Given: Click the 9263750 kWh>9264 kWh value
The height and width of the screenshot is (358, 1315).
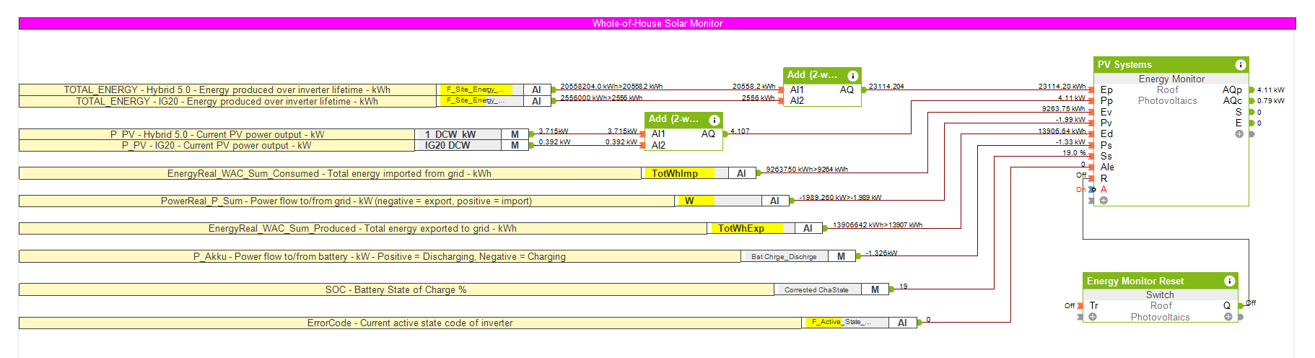Looking at the screenshot, I should tap(807, 170).
